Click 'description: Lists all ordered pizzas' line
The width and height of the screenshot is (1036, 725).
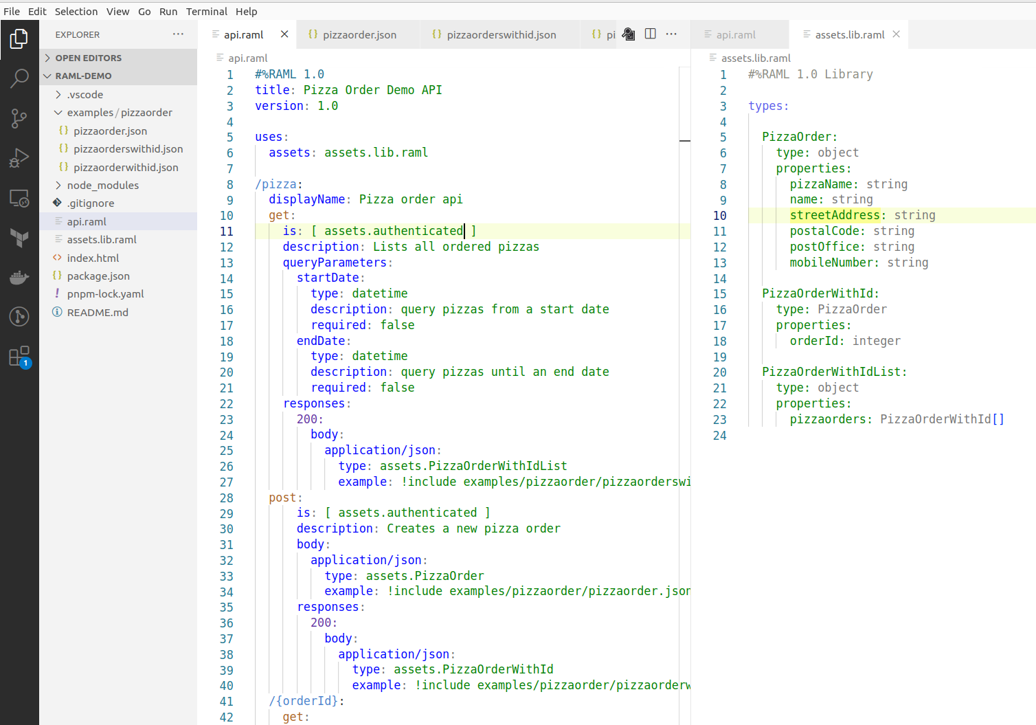[411, 247]
